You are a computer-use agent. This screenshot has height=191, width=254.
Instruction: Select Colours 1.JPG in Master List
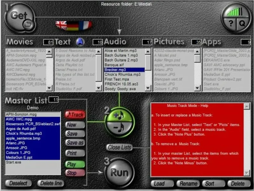pyautogui.click(x=33, y=153)
